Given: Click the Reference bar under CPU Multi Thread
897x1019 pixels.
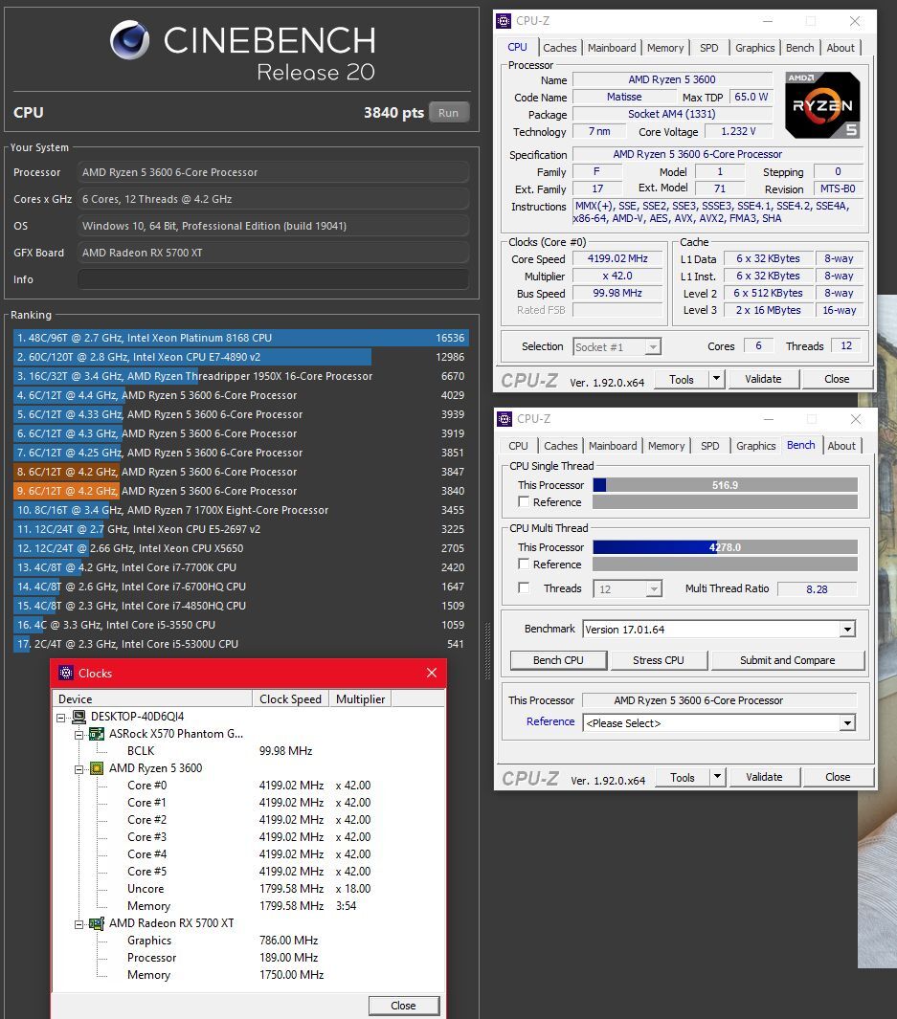Looking at the screenshot, I should pyautogui.click(x=725, y=565).
